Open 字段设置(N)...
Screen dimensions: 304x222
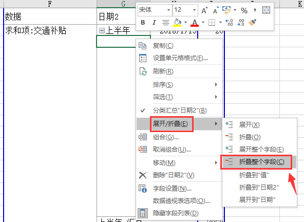click(179, 189)
